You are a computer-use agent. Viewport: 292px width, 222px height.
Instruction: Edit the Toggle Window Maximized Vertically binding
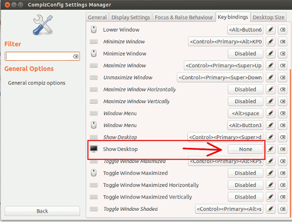pyautogui.click(x=271, y=197)
